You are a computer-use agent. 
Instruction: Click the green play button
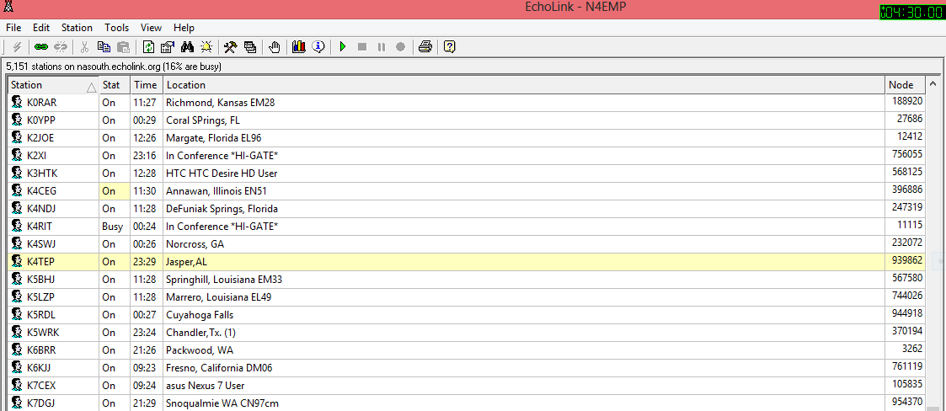(343, 46)
